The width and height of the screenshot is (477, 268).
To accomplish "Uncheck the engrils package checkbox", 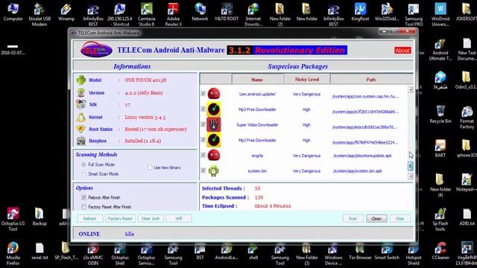I will pyautogui.click(x=203, y=155).
